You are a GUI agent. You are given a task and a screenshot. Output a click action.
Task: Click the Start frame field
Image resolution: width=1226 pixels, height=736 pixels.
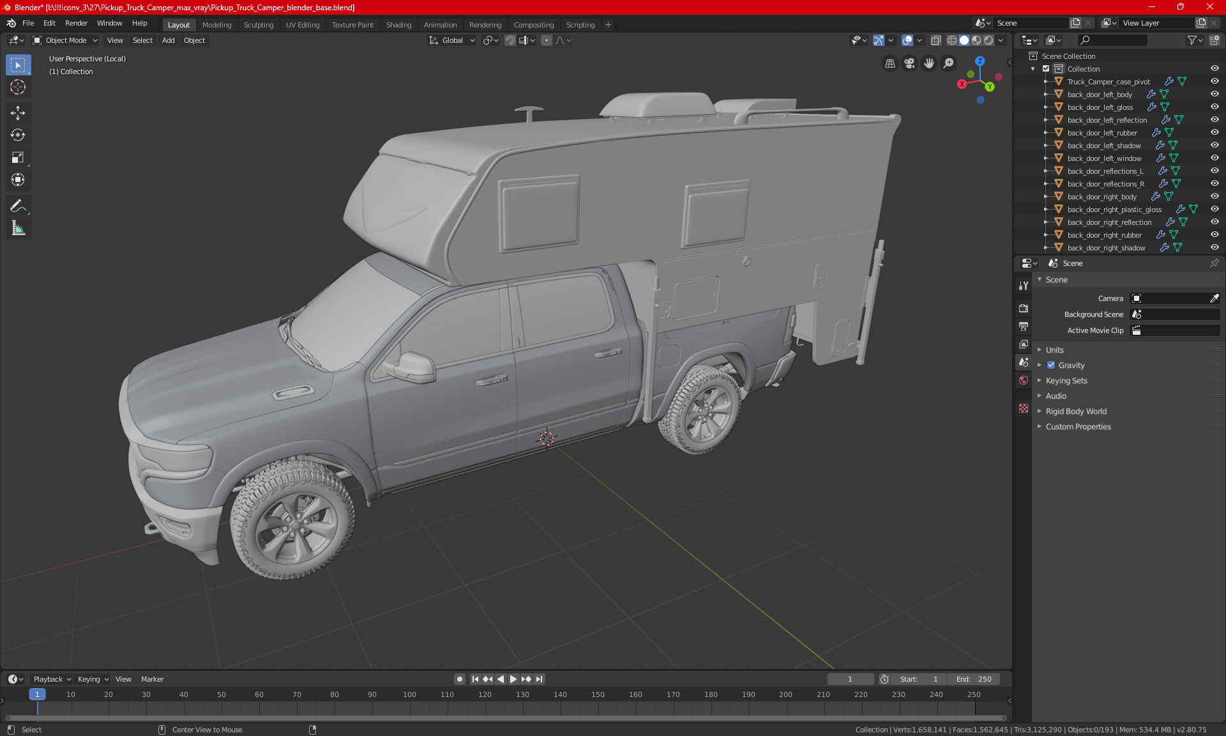coord(919,679)
